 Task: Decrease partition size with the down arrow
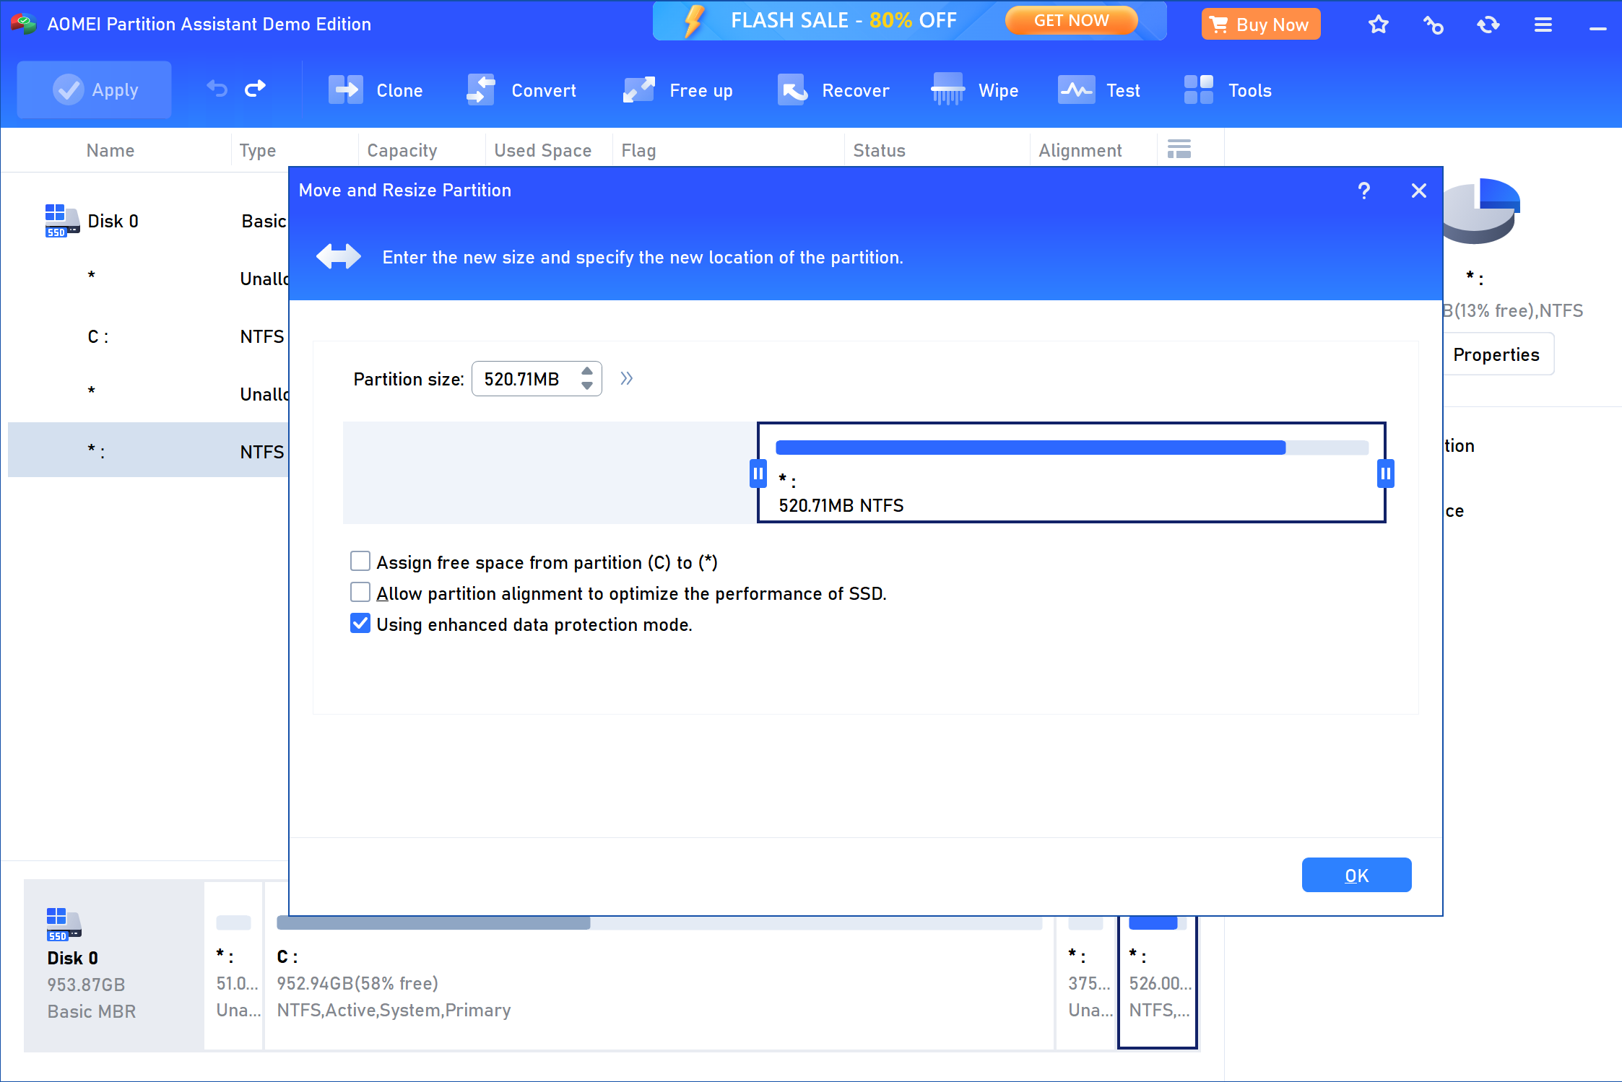point(587,386)
